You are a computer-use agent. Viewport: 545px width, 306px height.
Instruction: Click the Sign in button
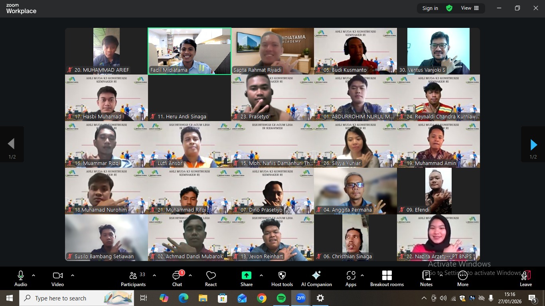click(430, 8)
